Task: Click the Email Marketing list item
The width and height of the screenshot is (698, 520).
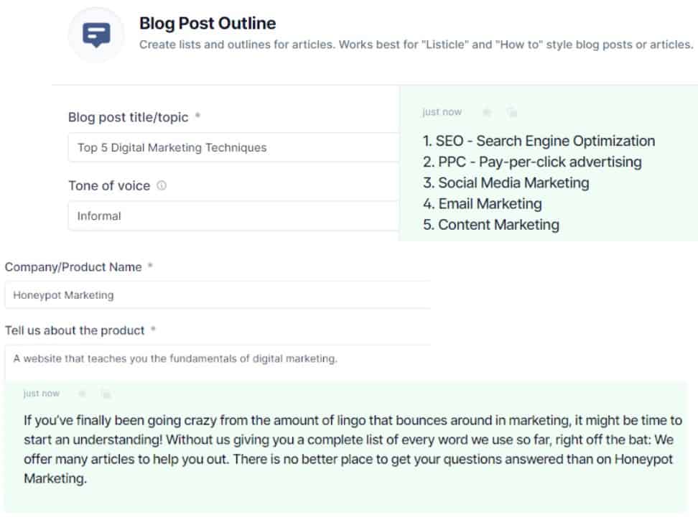Action: click(482, 203)
